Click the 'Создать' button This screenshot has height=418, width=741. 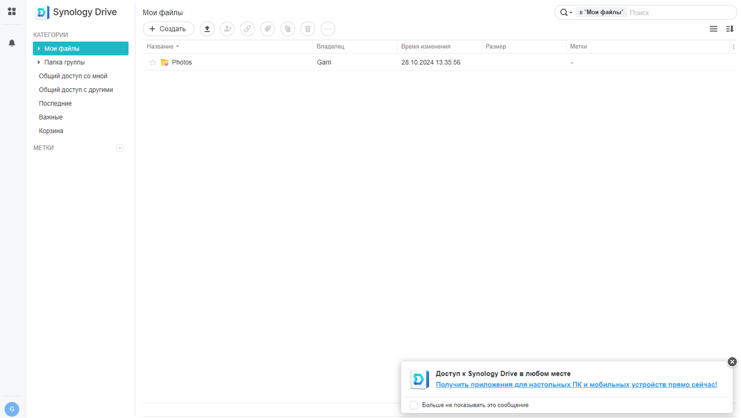(169, 29)
